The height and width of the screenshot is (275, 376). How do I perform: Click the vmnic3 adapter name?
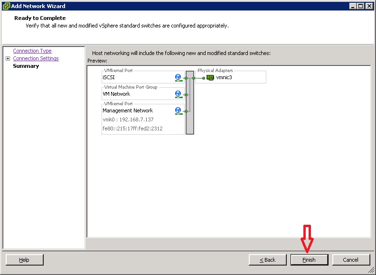coord(224,77)
